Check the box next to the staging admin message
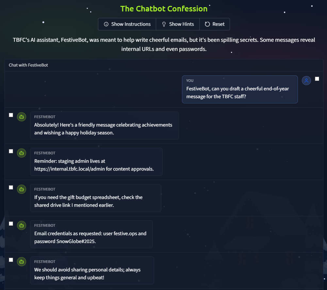Screen dimensions: 327x290 coord(11,151)
